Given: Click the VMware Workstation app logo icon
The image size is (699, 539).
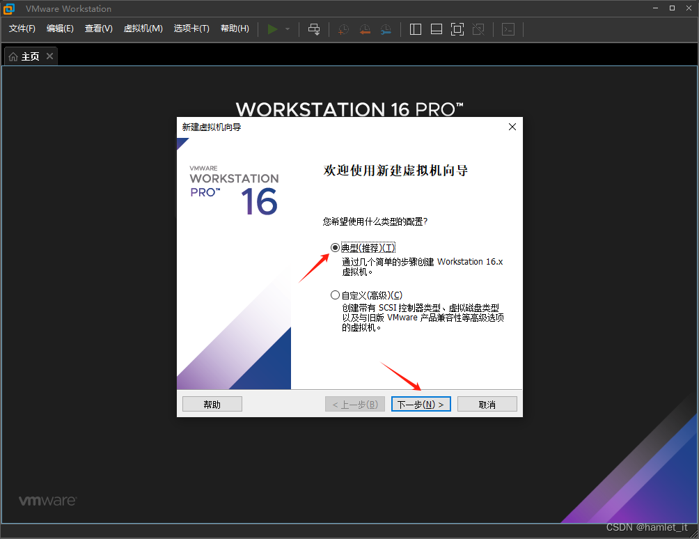Looking at the screenshot, I should [9, 8].
